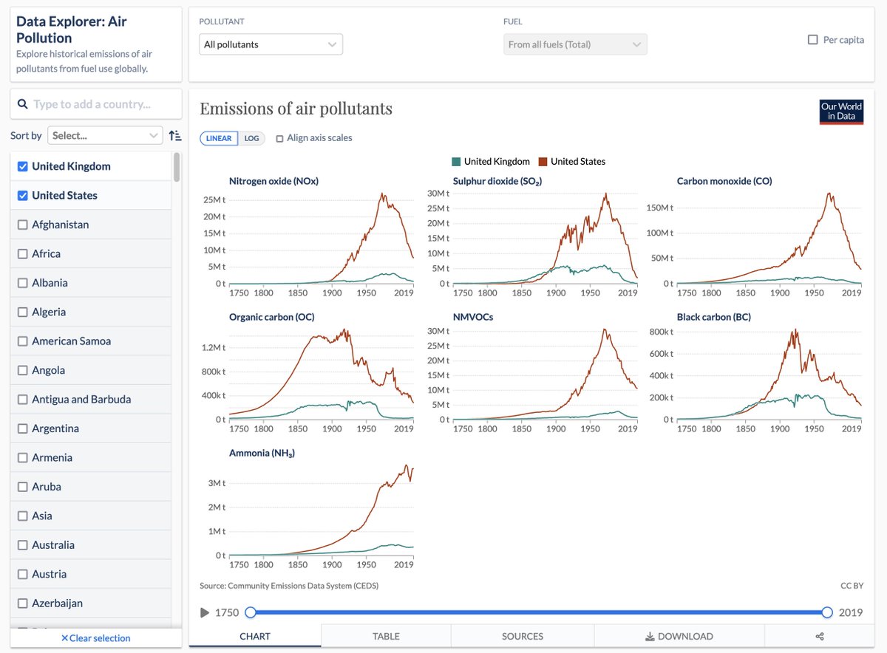887x653 pixels.
Task: Enable the Per capita checkbox
Action: point(813,40)
